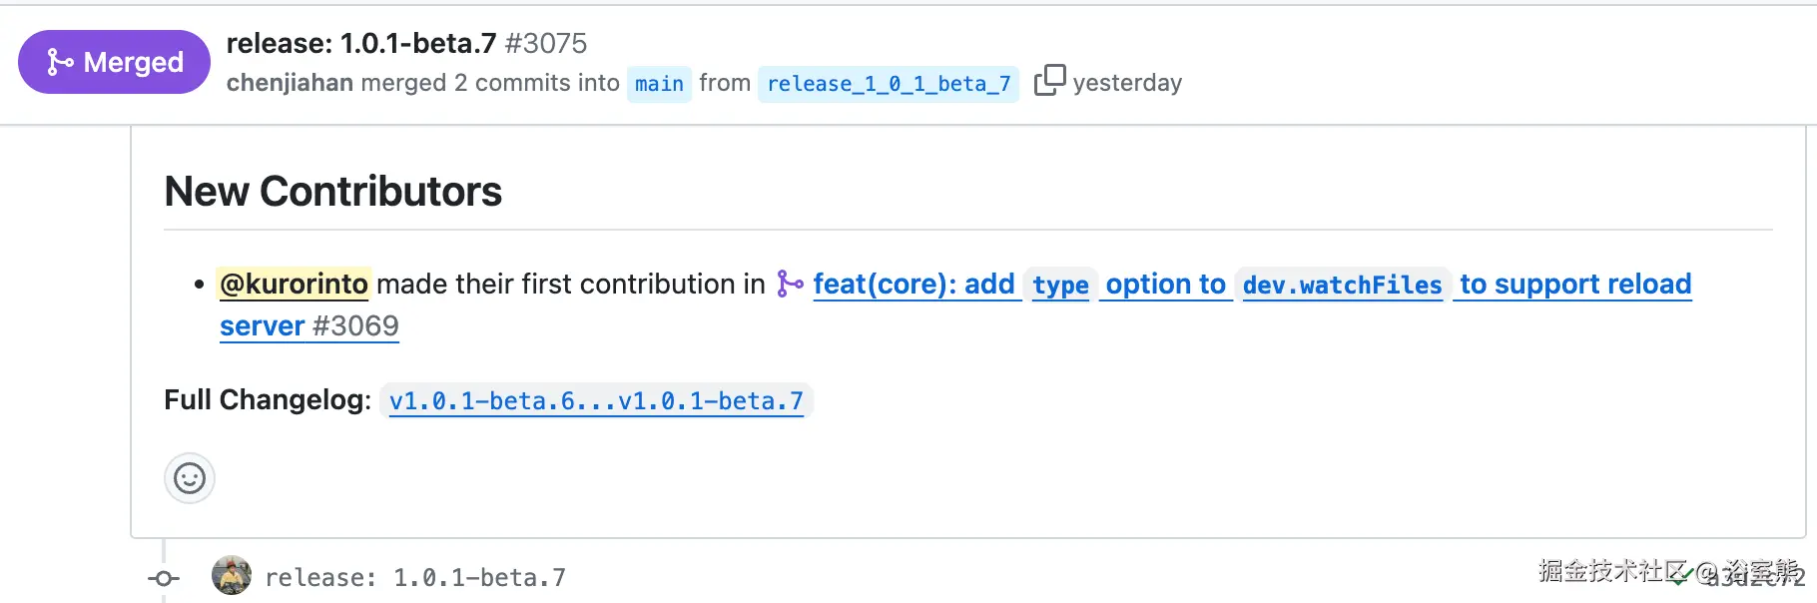Open the release: 1.0.1-beta.7 commit message

(x=415, y=578)
